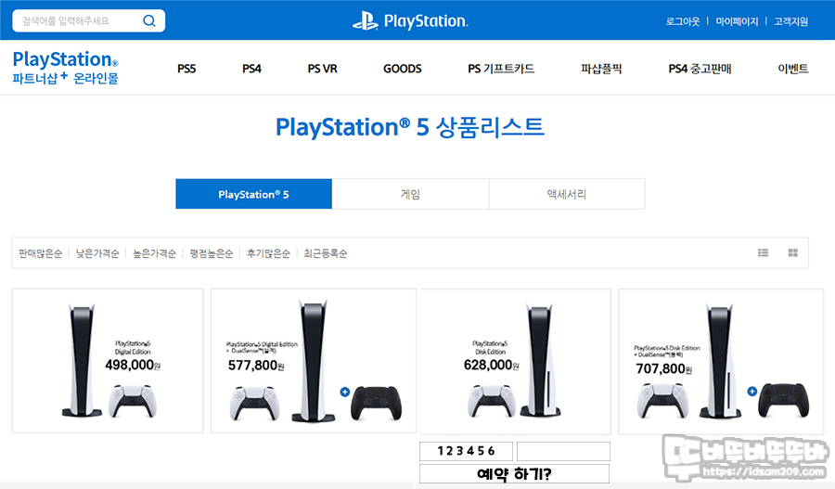
Task: Open the PS 기프트카드 menu
Action: [x=501, y=69]
